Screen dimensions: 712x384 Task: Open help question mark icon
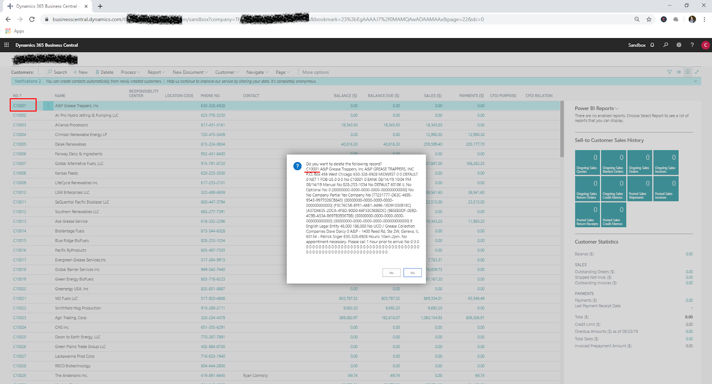[x=692, y=45]
